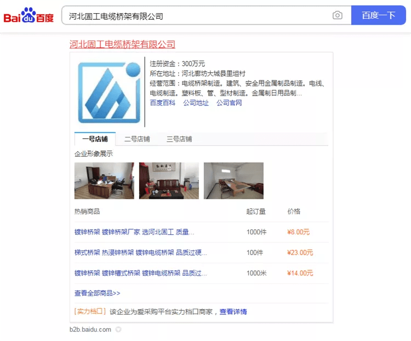
Task: Click the 企业形象展示 heading
Action: coord(94,154)
